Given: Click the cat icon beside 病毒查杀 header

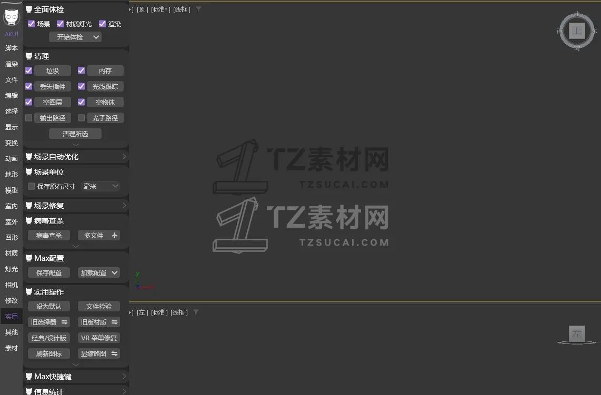Looking at the screenshot, I should pyautogui.click(x=29, y=221).
